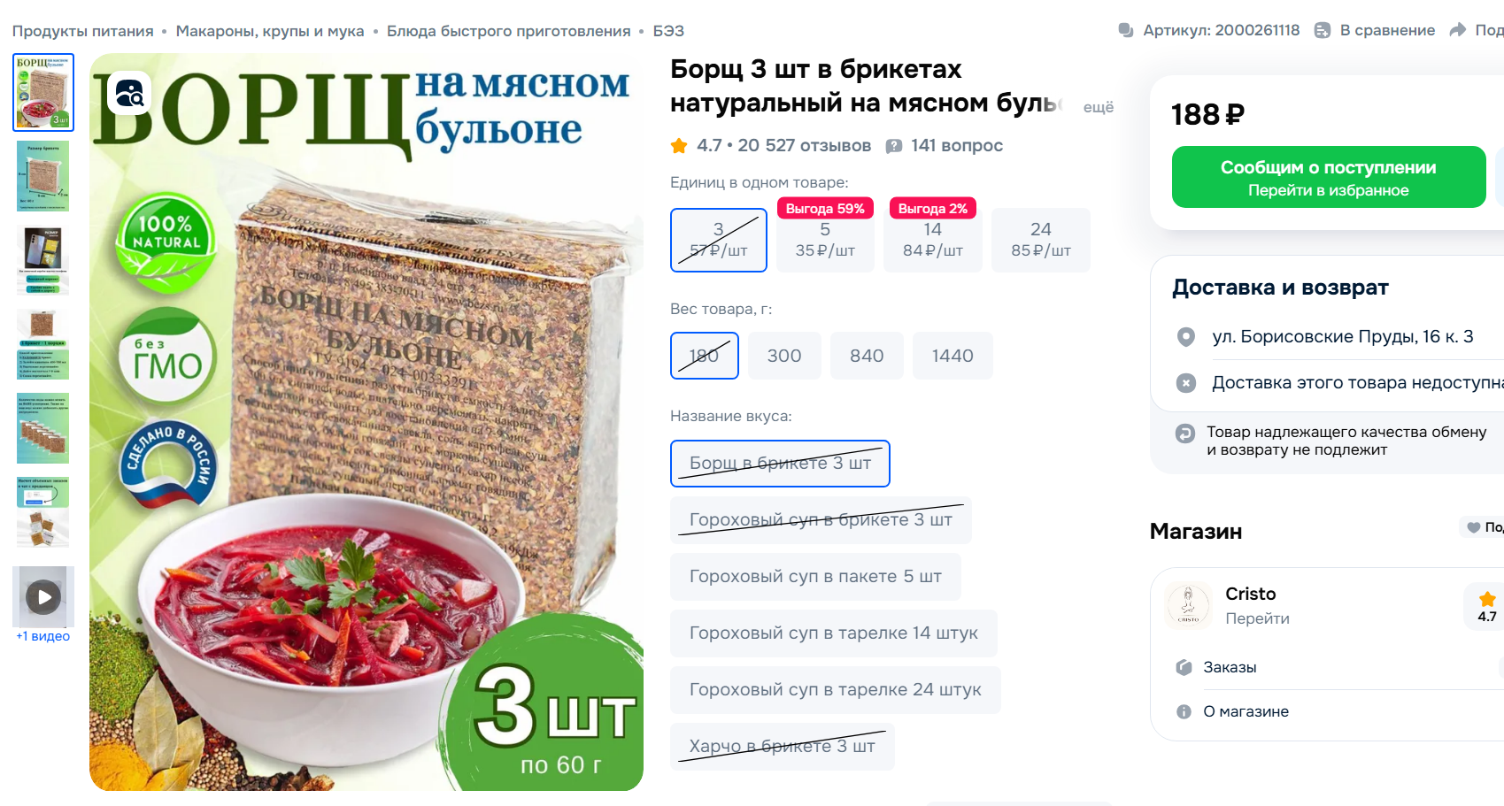Open breadcrumb Блюда быстрого приготовления
The width and height of the screenshot is (1504, 806).
click(x=509, y=31)
